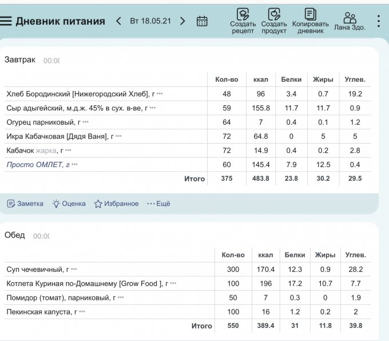The width and height of the screenshot is (389, 341).
Task: Open options dots next to Суп чечевичный
Action: [74, 269]
